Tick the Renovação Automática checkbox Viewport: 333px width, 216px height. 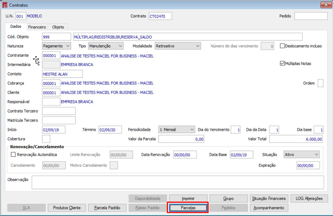[x=13, y=154]
